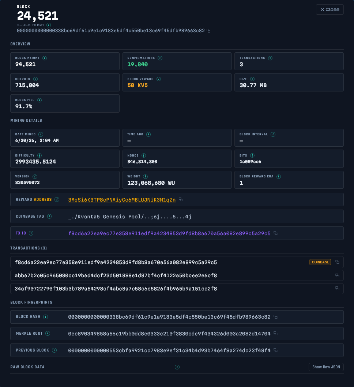Copy the Previous Block hash

275,350
